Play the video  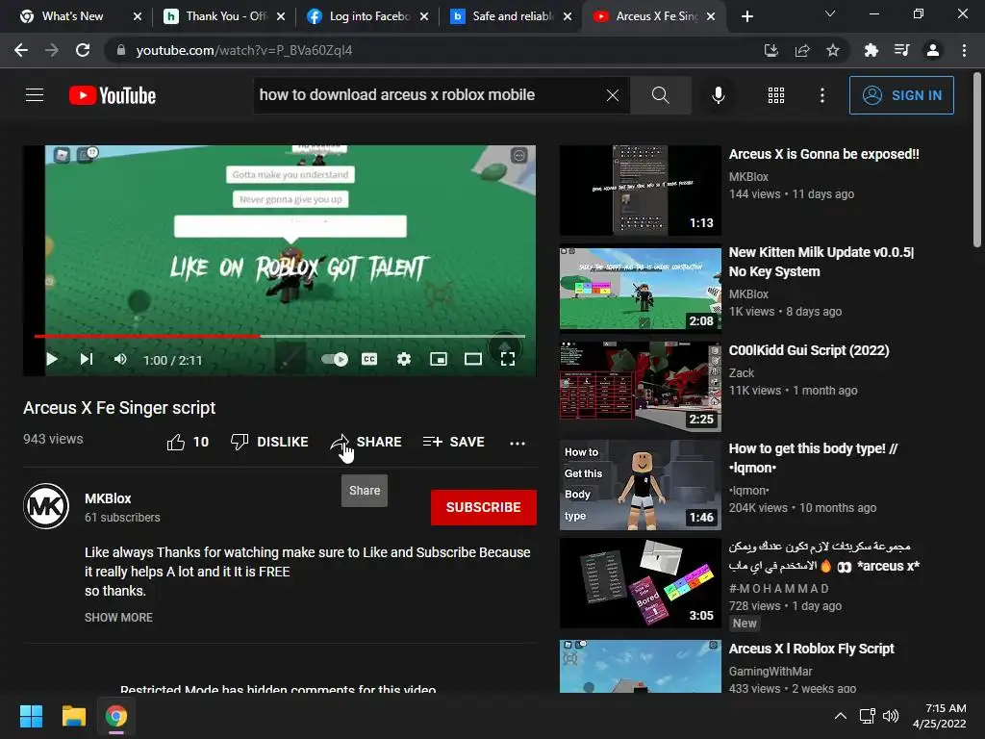click(52, 359)
